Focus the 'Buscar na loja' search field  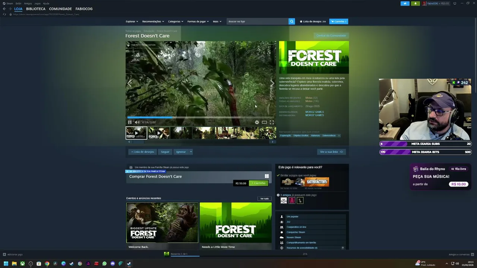(258, 21)
